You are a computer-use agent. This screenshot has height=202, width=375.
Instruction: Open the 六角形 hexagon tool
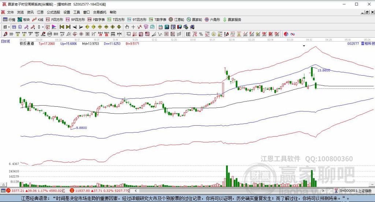coord(212,19)
